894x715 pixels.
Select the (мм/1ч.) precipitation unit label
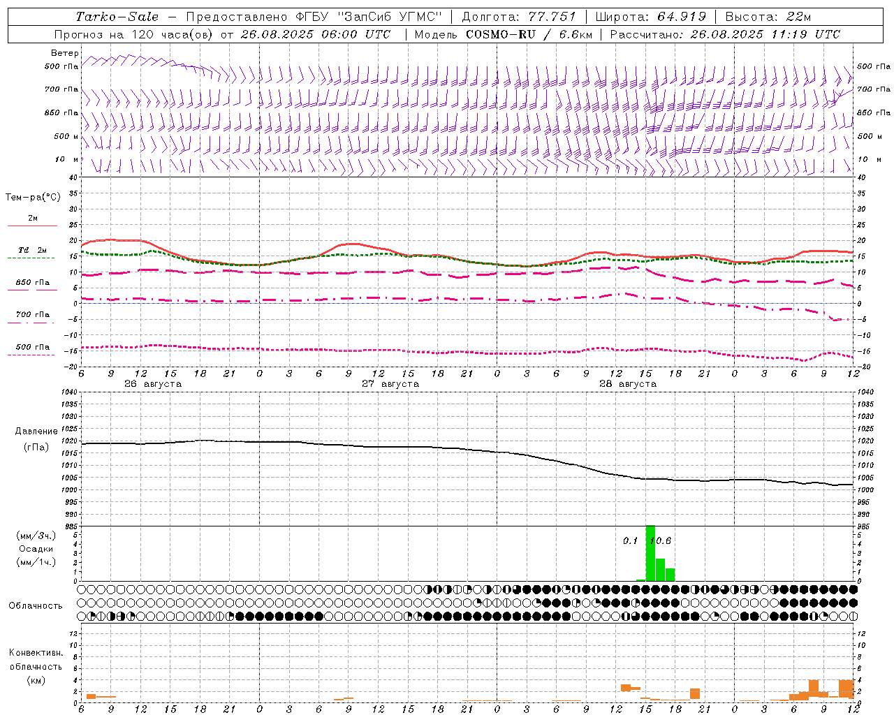pyautogui.click(x=36, y=562)
